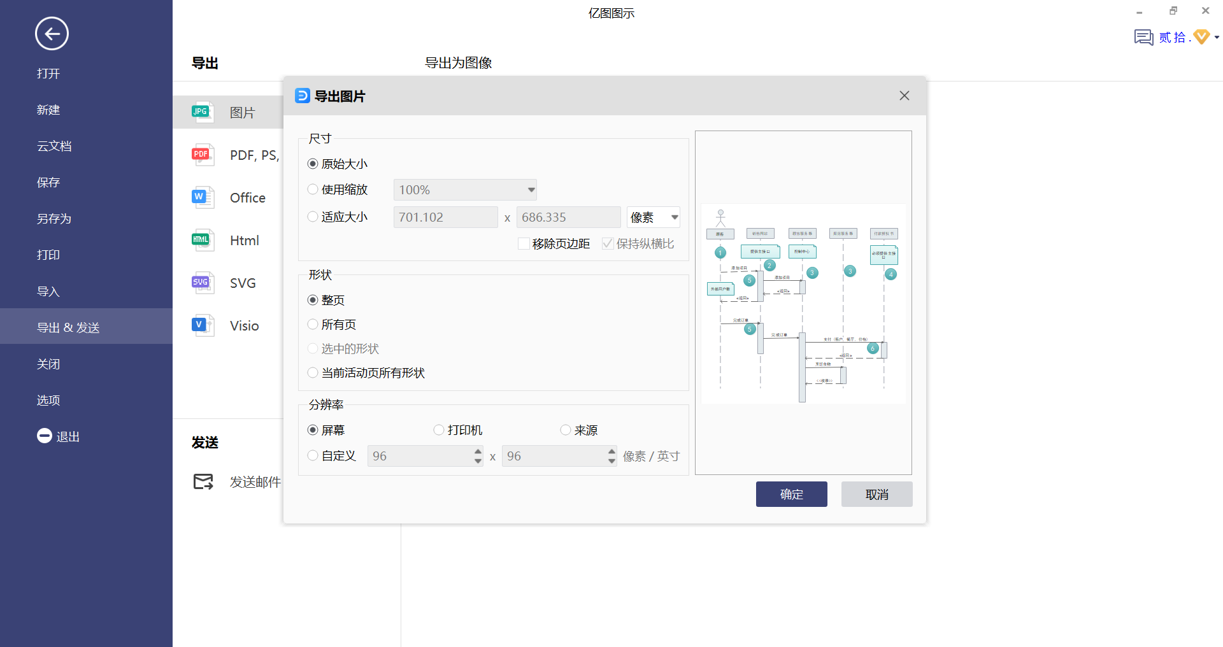Image resolution: width=1223 pixels, height=647 pixels.
Task: Confirm export with 确定 button
Action: pos(791,494)
